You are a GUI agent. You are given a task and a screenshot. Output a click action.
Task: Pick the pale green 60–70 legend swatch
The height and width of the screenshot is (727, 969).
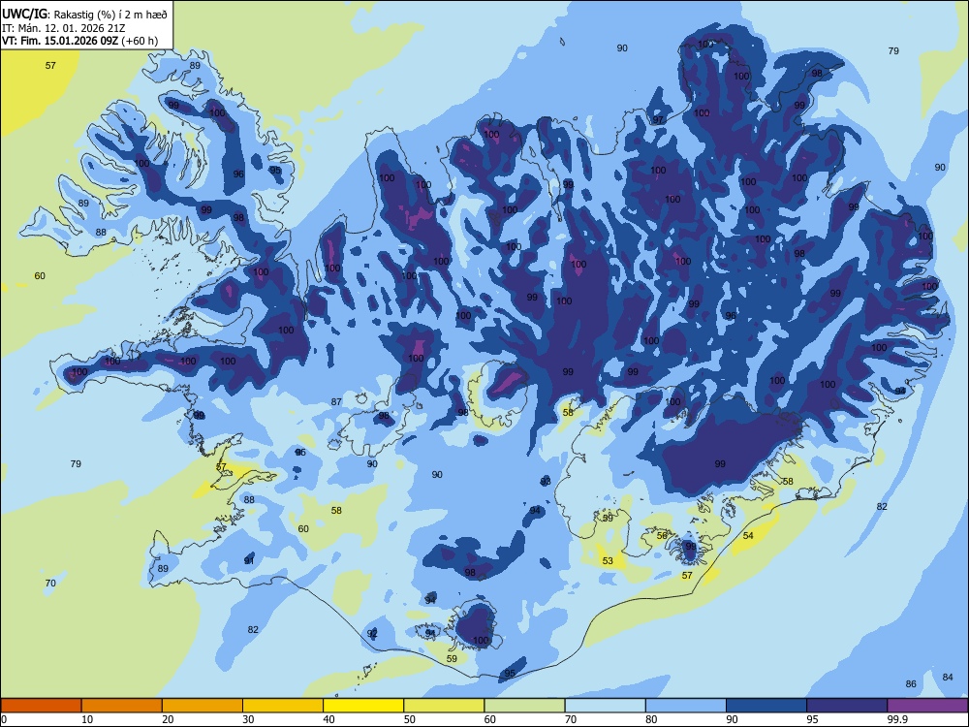click(524, 706)
